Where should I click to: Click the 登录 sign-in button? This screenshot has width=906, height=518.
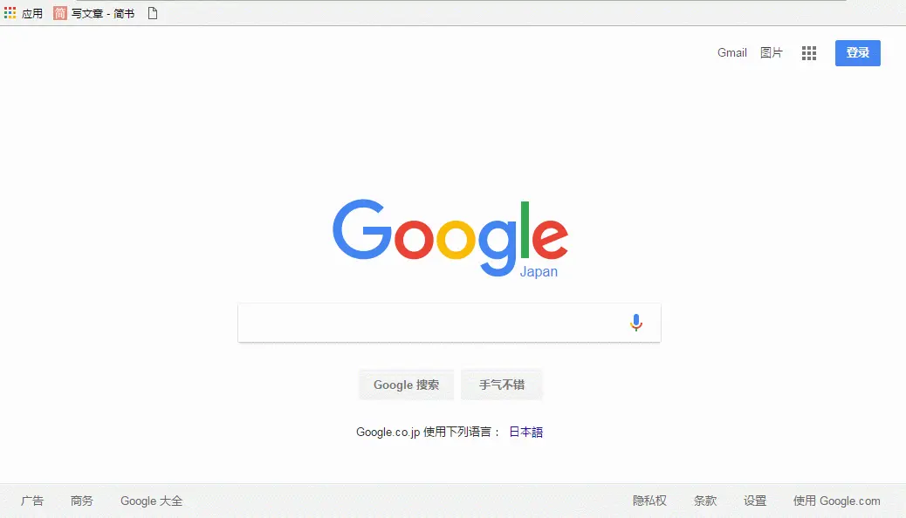(x=857, y=53)
